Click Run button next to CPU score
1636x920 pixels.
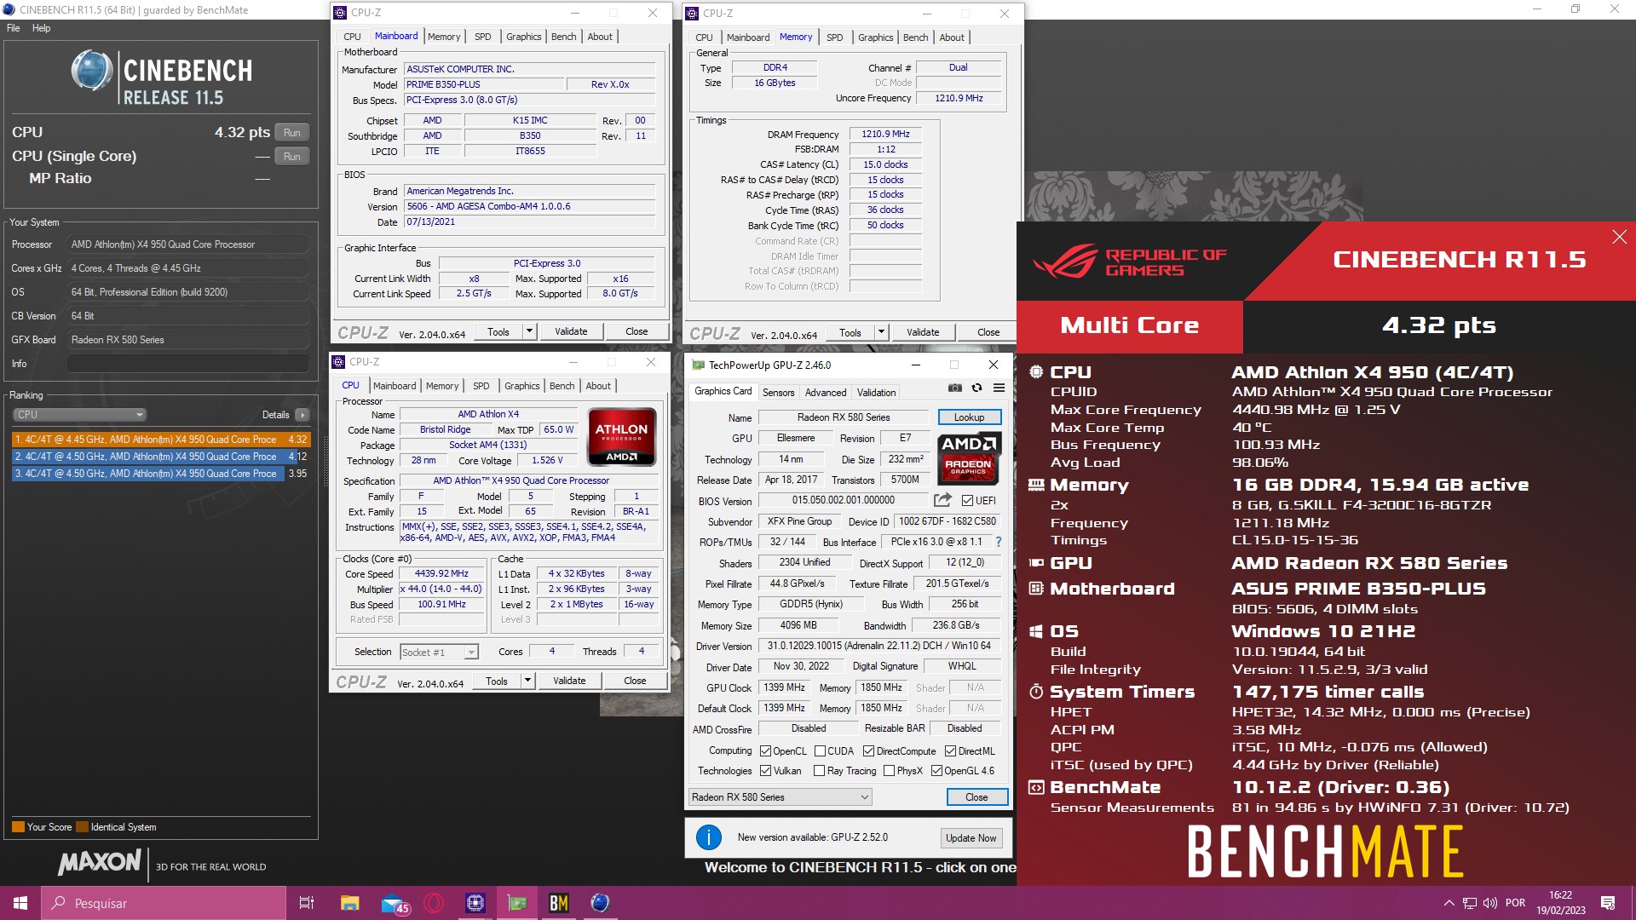(x=292, y=133)
